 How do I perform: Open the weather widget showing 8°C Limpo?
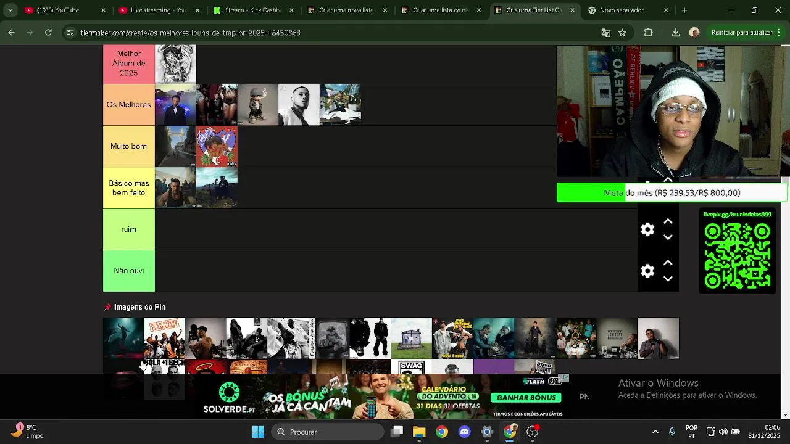coord(27,432)
